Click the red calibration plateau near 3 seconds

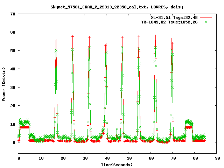(24, 127)
